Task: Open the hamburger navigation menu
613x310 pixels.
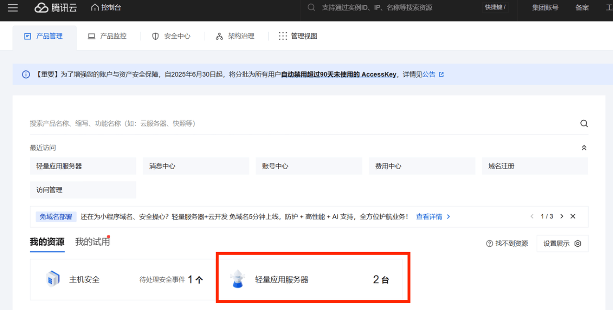Action: [13, 8]
